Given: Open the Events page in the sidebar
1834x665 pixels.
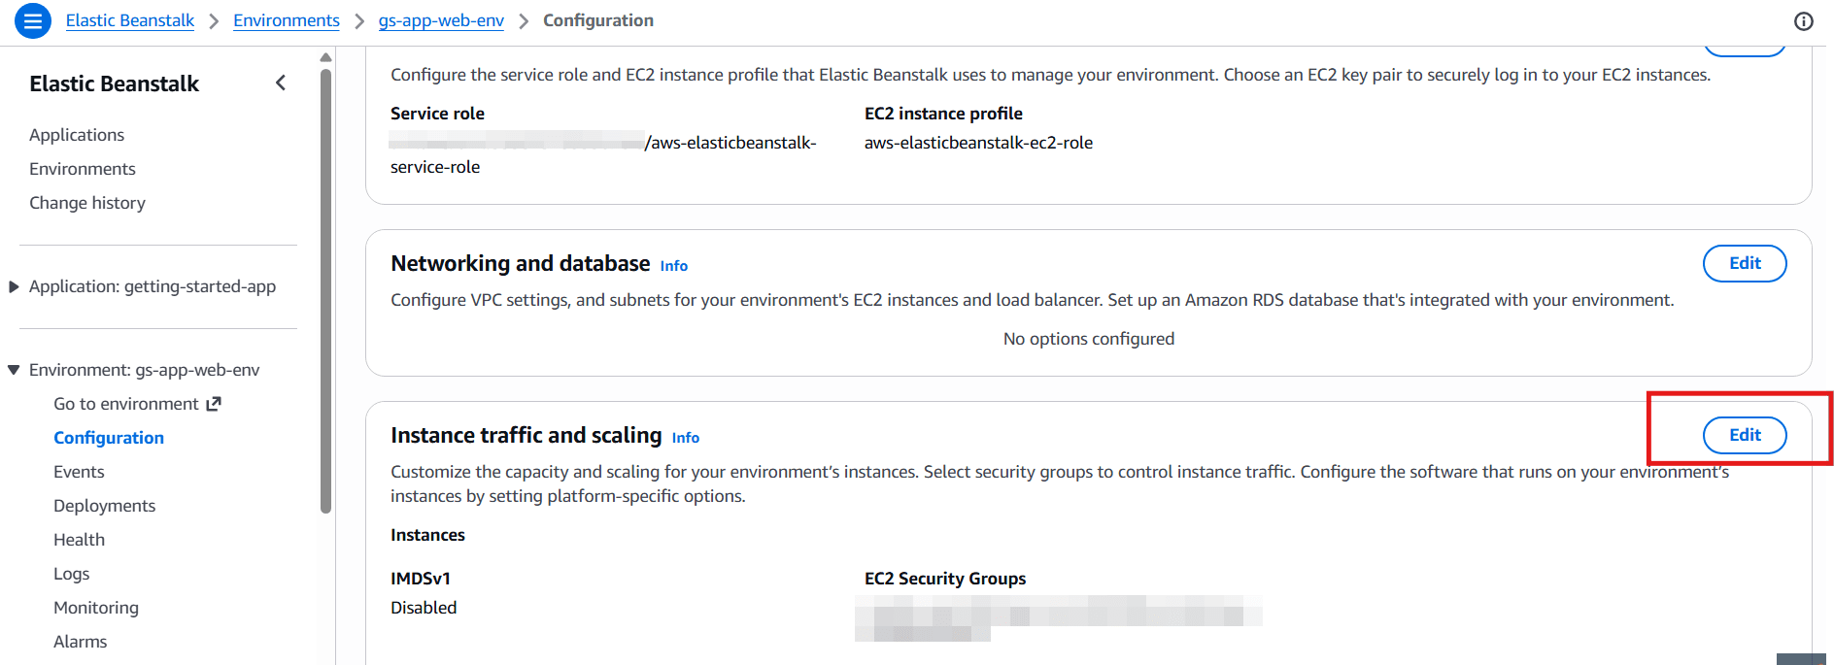Looking at the screenshot, I should point(79,472).
